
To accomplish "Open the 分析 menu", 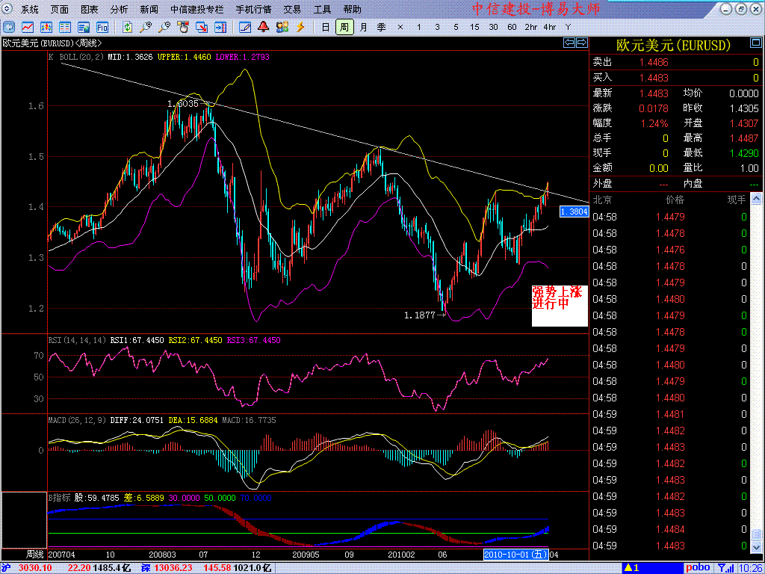I will point(119,9).
